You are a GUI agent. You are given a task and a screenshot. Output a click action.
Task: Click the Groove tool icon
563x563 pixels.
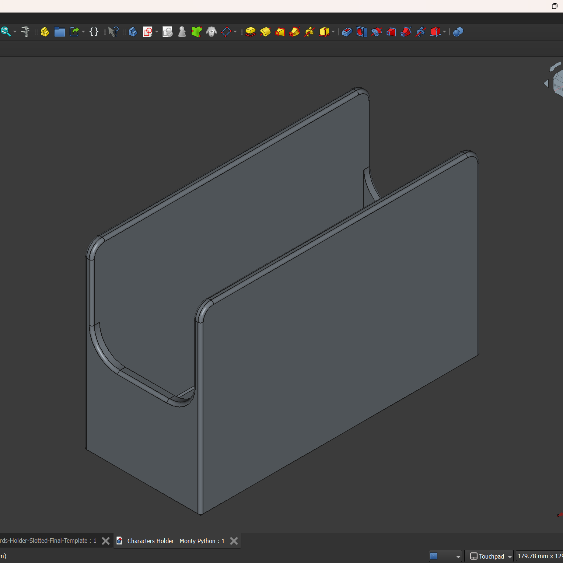click(x=376, y=32)
